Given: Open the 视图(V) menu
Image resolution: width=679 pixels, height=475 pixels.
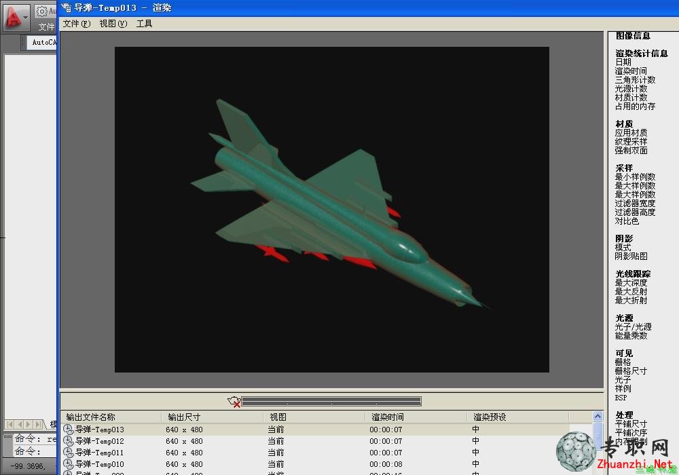Looking at the screenshot, I should point(113,24).
